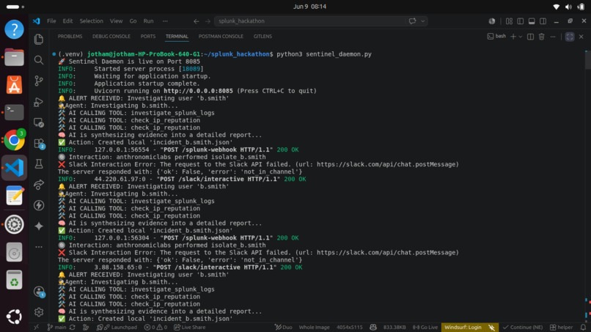Click the main branch in status bar

pos(57,327)
